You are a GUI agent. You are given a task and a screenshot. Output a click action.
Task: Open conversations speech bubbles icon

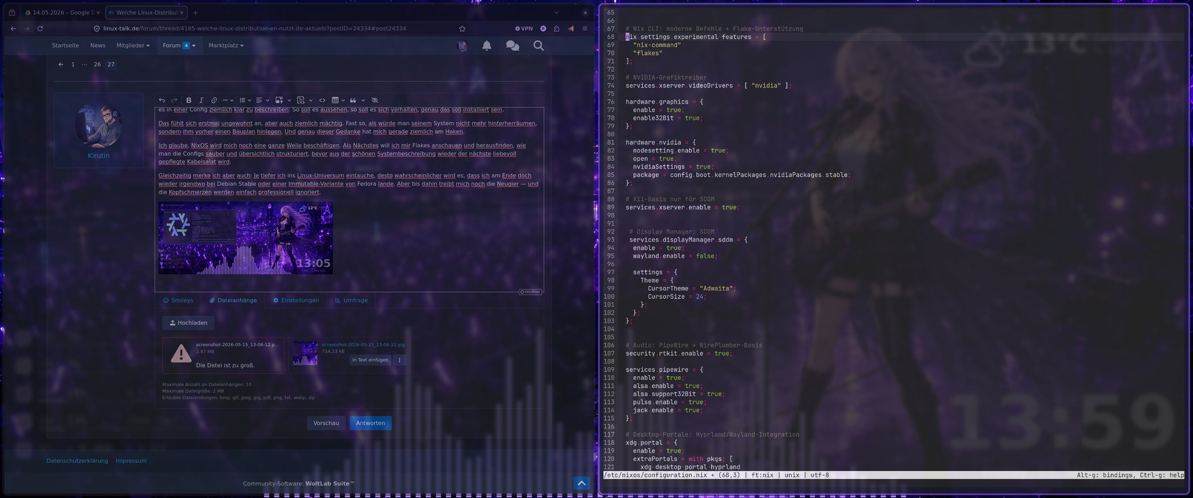click(x=513, y=45)
